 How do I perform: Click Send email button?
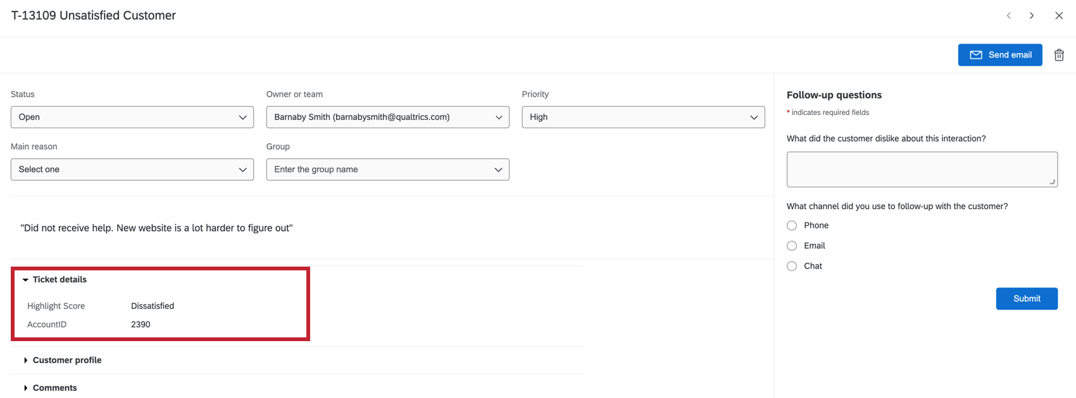point(1000,55)
